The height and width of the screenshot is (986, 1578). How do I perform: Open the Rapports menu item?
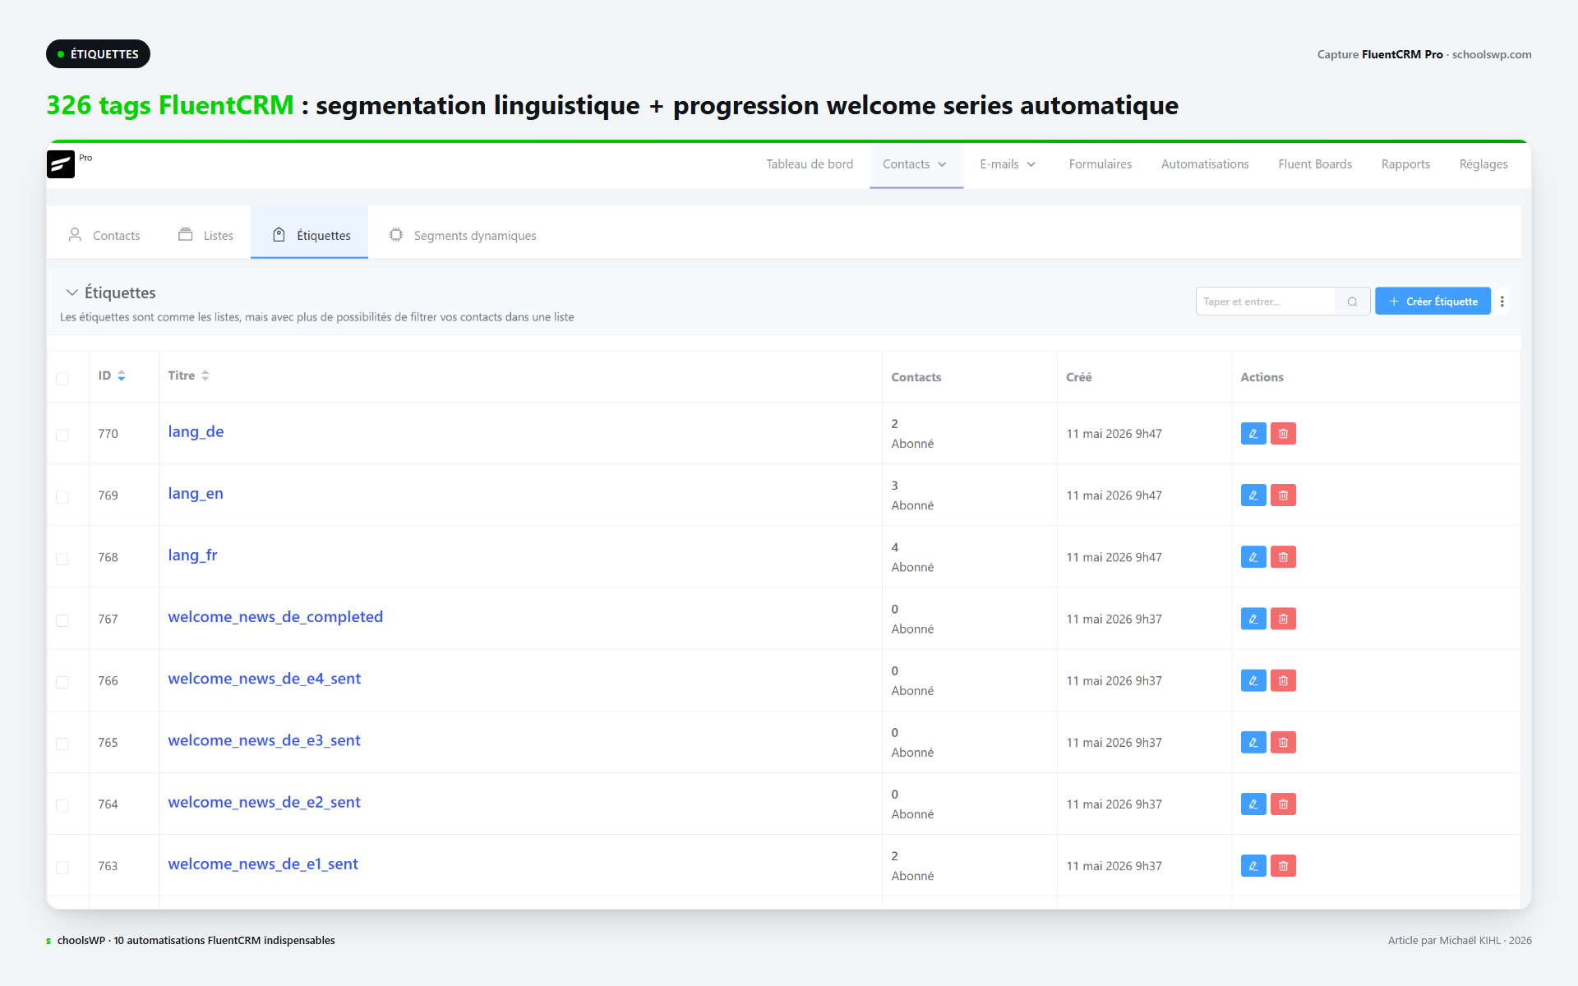[1405, 164]
